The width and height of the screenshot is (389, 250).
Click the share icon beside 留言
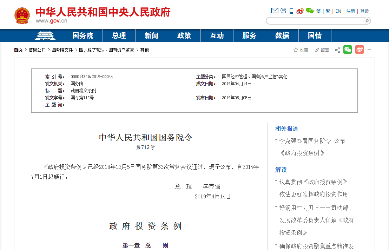click(337, 50)
